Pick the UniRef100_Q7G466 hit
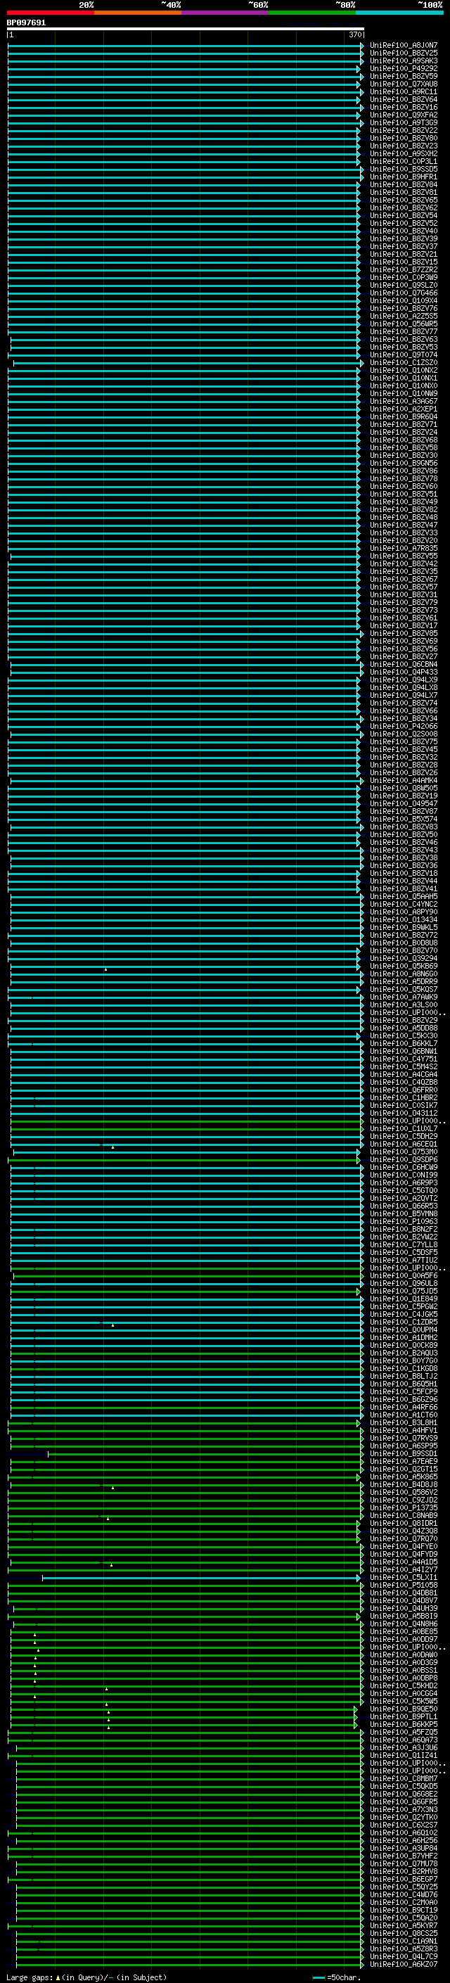This screenshot has width=450, height=1983. pos(403,293)
